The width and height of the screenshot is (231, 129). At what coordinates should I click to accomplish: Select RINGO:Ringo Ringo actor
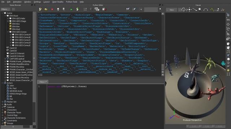tap(18, 94)
